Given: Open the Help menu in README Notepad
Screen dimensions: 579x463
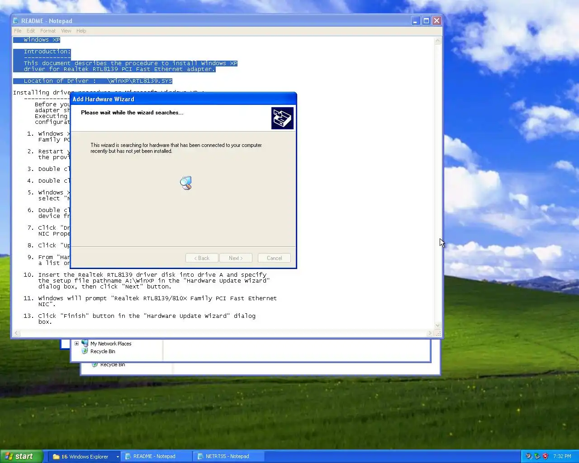Looking at the screenshot, I should [x=81, y=31].
